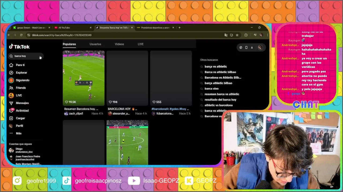Click the TikTok download desktop app icon

click(252, 47)
